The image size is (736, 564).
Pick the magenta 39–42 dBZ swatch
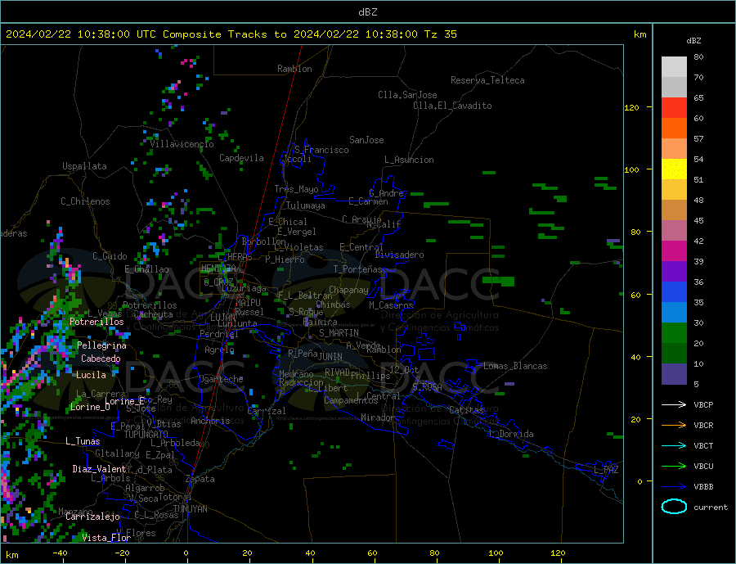pyautogui.click(x=674, y=251)
